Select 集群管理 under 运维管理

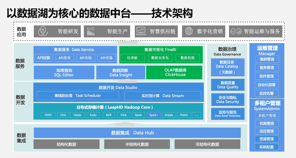point(267,59)
